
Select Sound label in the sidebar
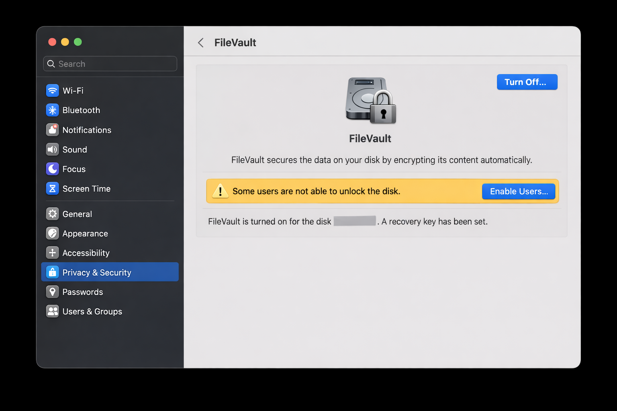(75, 150)
